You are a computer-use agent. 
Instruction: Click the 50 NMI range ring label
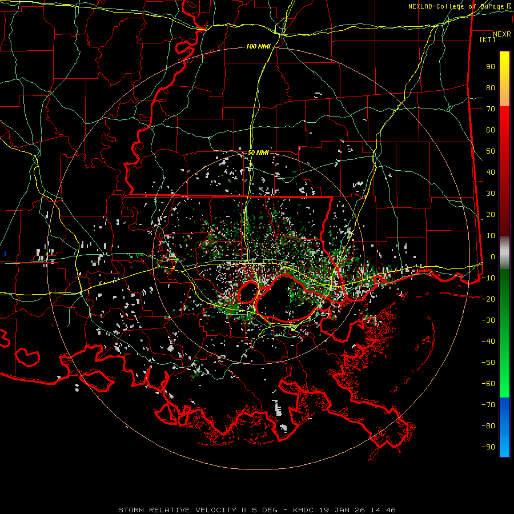[x=258, y=152]
